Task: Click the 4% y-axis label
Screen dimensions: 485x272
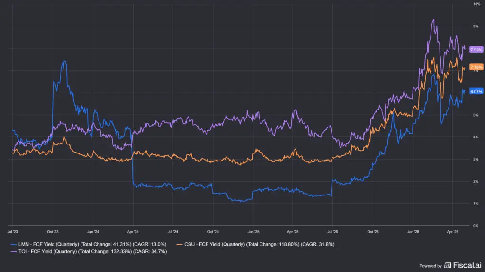Action: coord(476,137)
